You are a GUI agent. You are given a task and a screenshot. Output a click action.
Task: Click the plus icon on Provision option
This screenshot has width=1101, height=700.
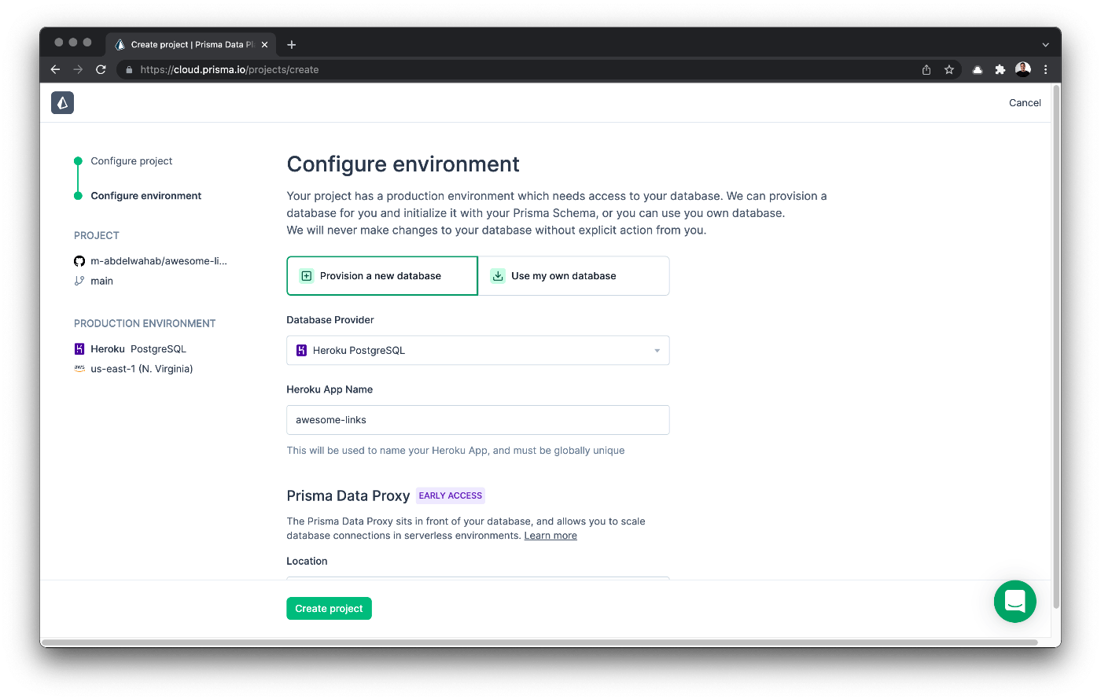point(307,276)
